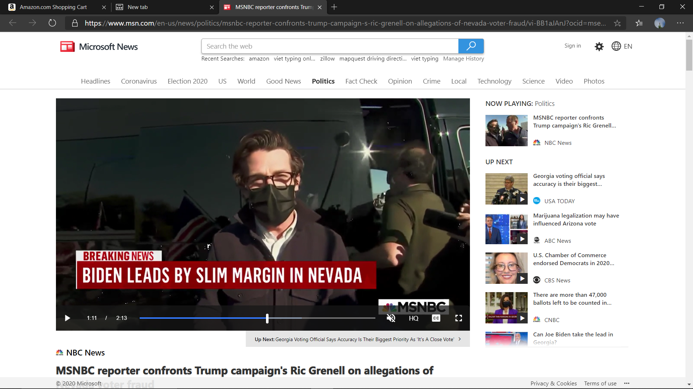Click recent search 'mapquest driving directi...'
The height and width of the screenshot is (389, 693).
[x=373, y=58]
